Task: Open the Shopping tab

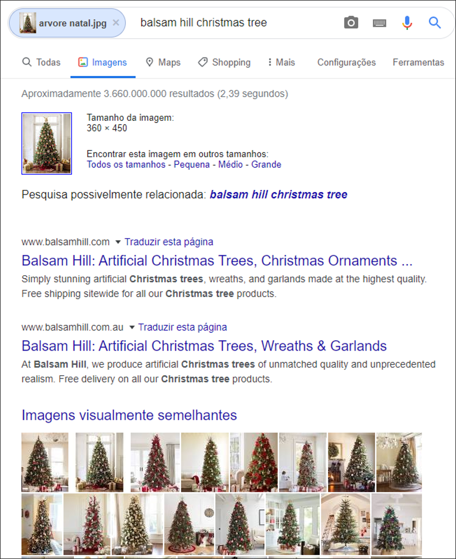Action: [225, 62]
